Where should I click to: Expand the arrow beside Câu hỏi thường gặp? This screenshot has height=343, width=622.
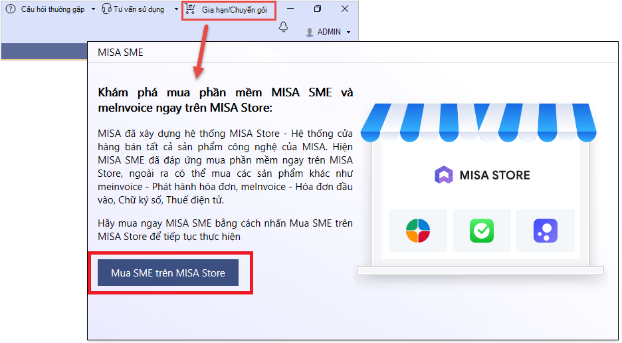(x=93, y=9)
